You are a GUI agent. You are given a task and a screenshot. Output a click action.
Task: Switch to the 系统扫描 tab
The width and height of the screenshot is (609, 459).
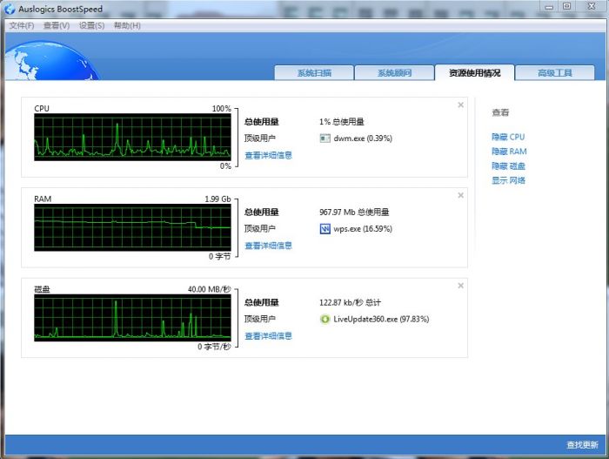[x=314, y=73]
